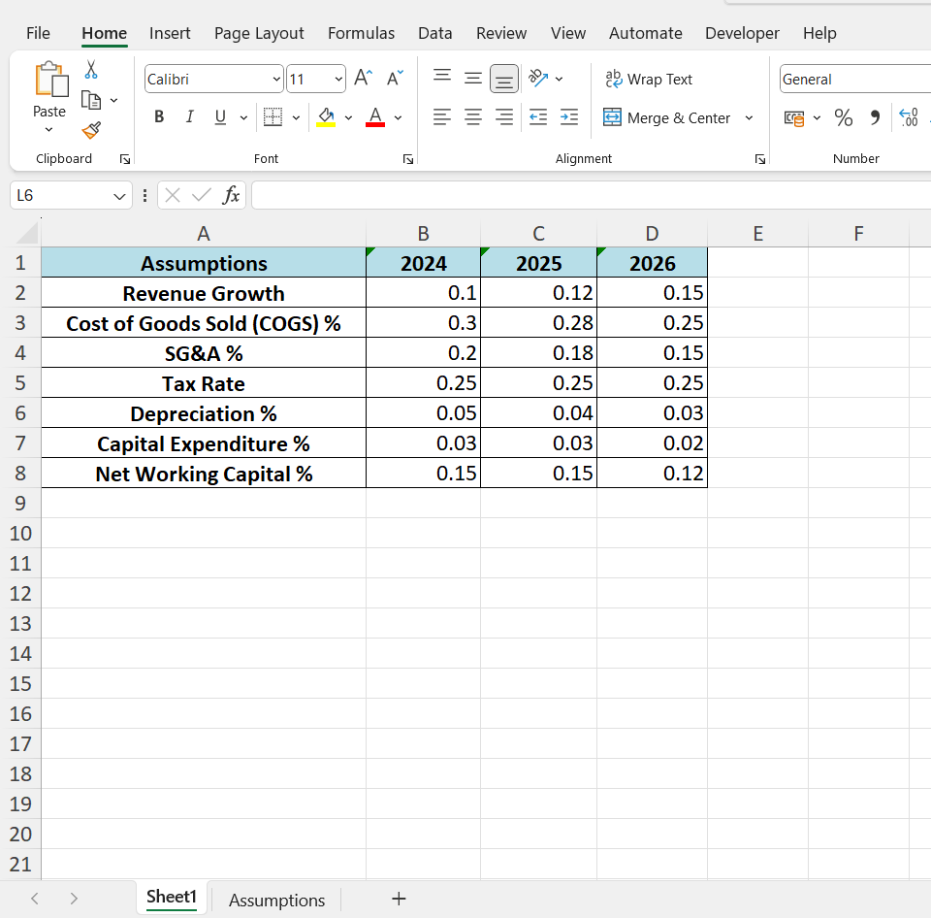Click the Increase Font Size icon

pos(363,79)
